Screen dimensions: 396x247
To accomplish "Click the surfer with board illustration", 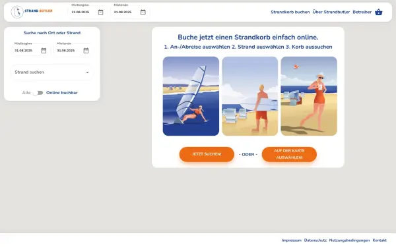I will [x=249, y=96].
